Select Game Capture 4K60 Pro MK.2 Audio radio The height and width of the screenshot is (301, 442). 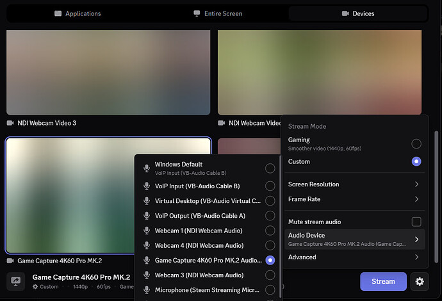click(270, 260)
